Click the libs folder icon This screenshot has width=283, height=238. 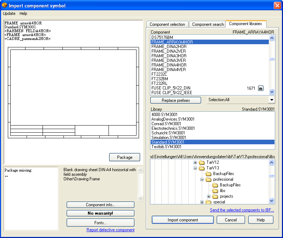coord(216,191)
